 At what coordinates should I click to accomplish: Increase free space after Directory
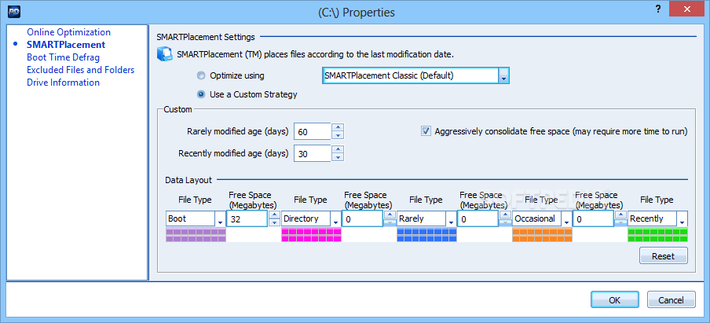coord(390,215)
